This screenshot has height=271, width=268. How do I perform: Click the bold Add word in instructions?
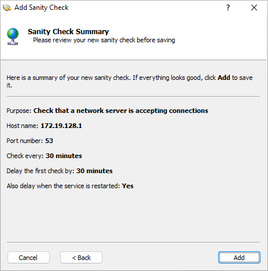[224, 78]
